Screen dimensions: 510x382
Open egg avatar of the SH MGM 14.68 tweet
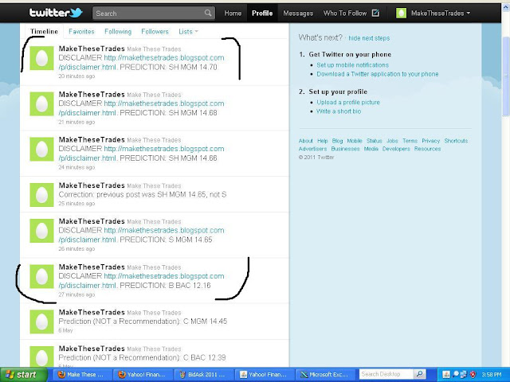(41, 104)
